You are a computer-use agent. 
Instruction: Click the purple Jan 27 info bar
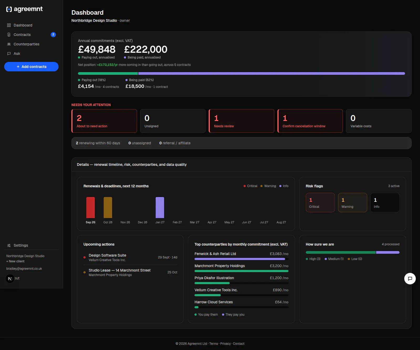tap(160, 208)
